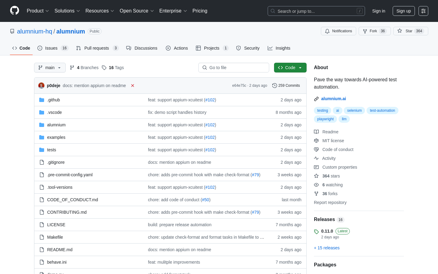Click the failed status X on latest commit
This screenshot has height=274, width=438.
pos(133,86)
